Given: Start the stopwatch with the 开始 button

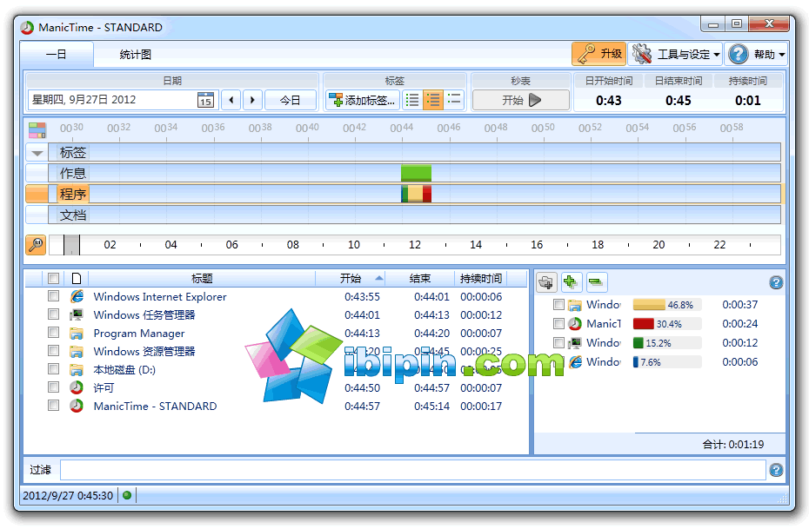Looking at the screenshot, I should pyautogui.click(x=521, y=100).
